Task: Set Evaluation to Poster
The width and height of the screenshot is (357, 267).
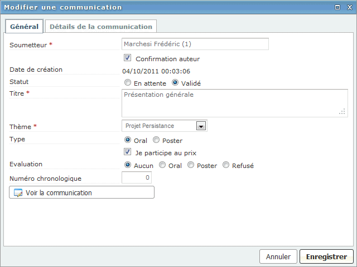Action: pos(191,165)
